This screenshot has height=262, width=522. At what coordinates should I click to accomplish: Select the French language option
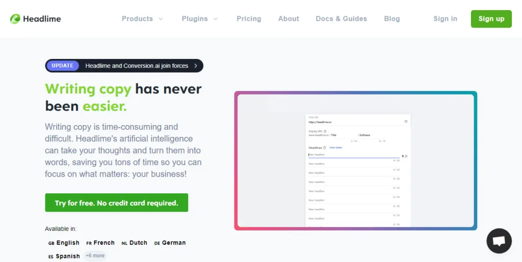coord(100,243)
